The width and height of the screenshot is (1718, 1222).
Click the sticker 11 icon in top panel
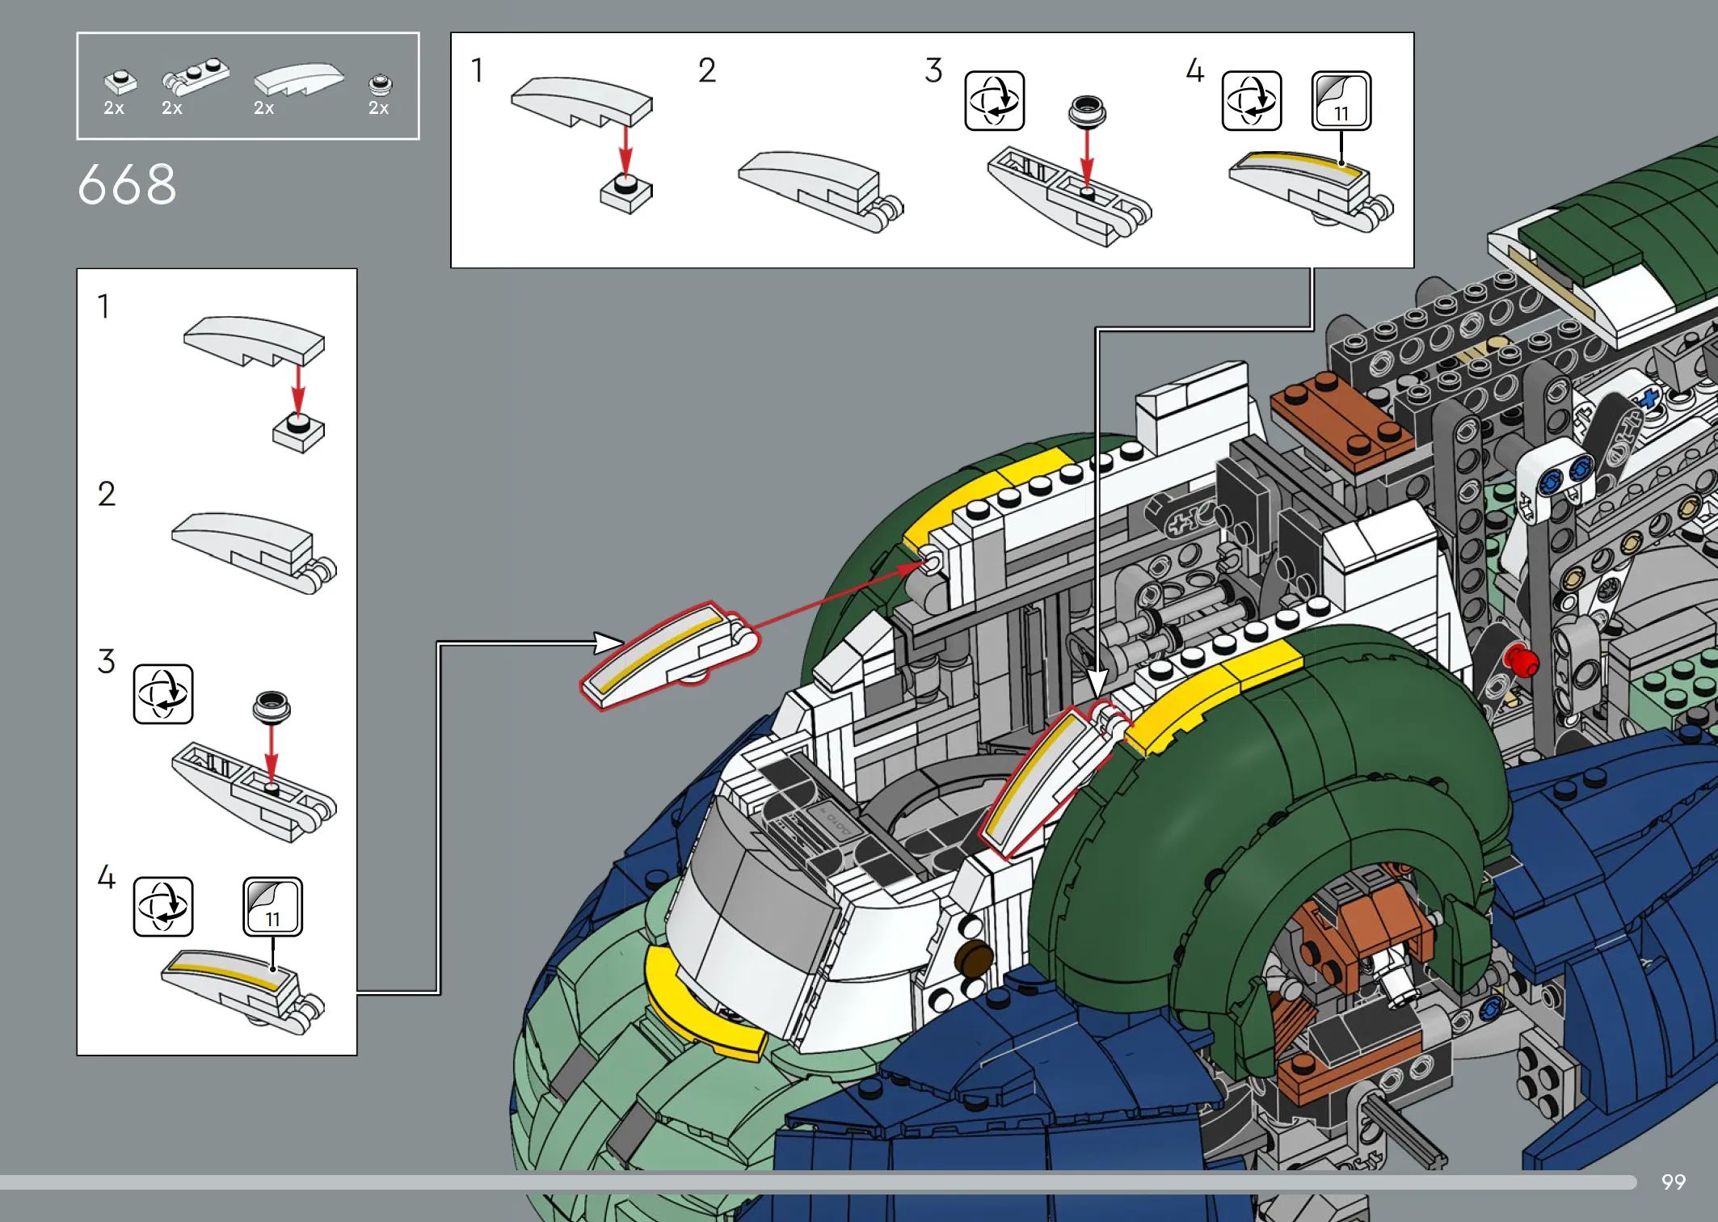[1341, 101]
